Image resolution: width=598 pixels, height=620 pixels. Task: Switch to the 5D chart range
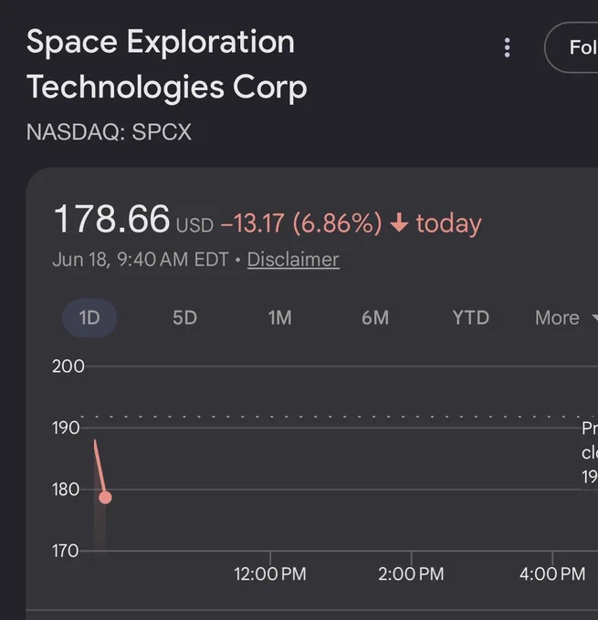coord(184,317)
